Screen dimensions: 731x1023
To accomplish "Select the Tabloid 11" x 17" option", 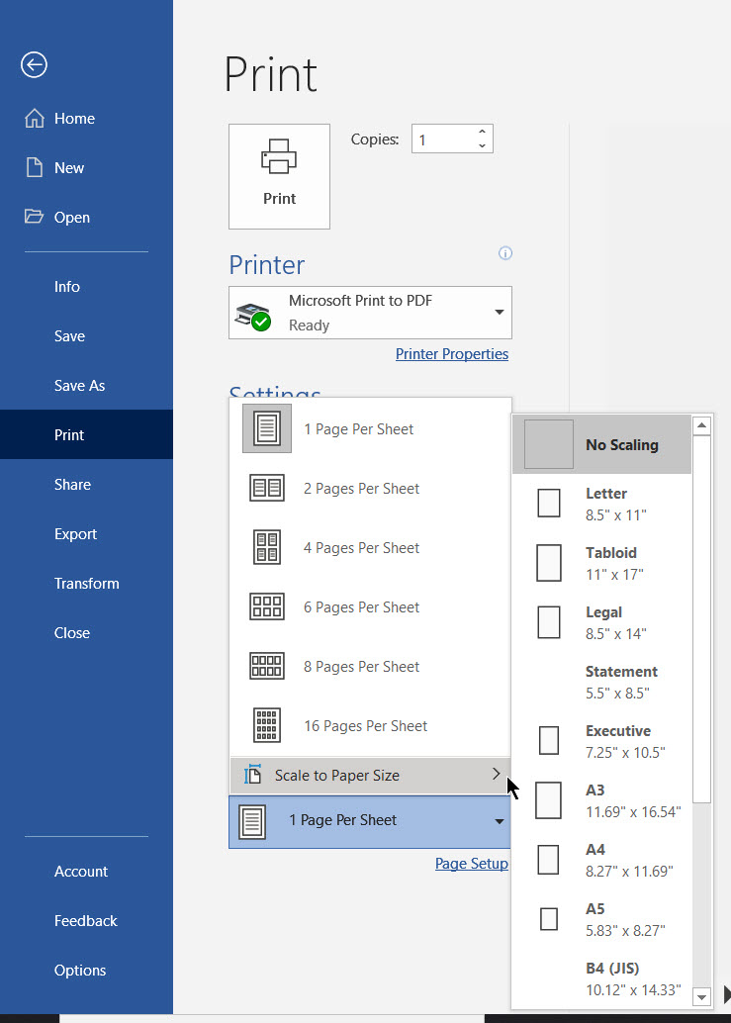I will (x=601, y=563).
